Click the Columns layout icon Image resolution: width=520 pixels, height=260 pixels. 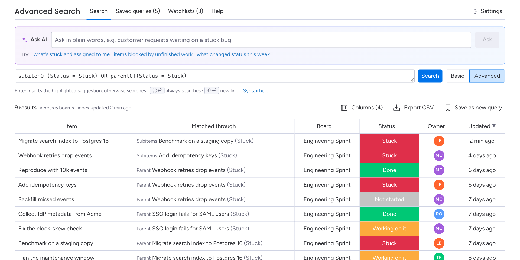(344, 108)
